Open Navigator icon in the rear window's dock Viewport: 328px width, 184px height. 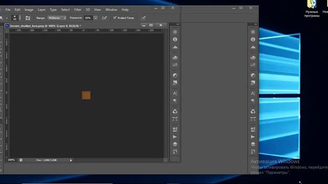coord(253,32)
